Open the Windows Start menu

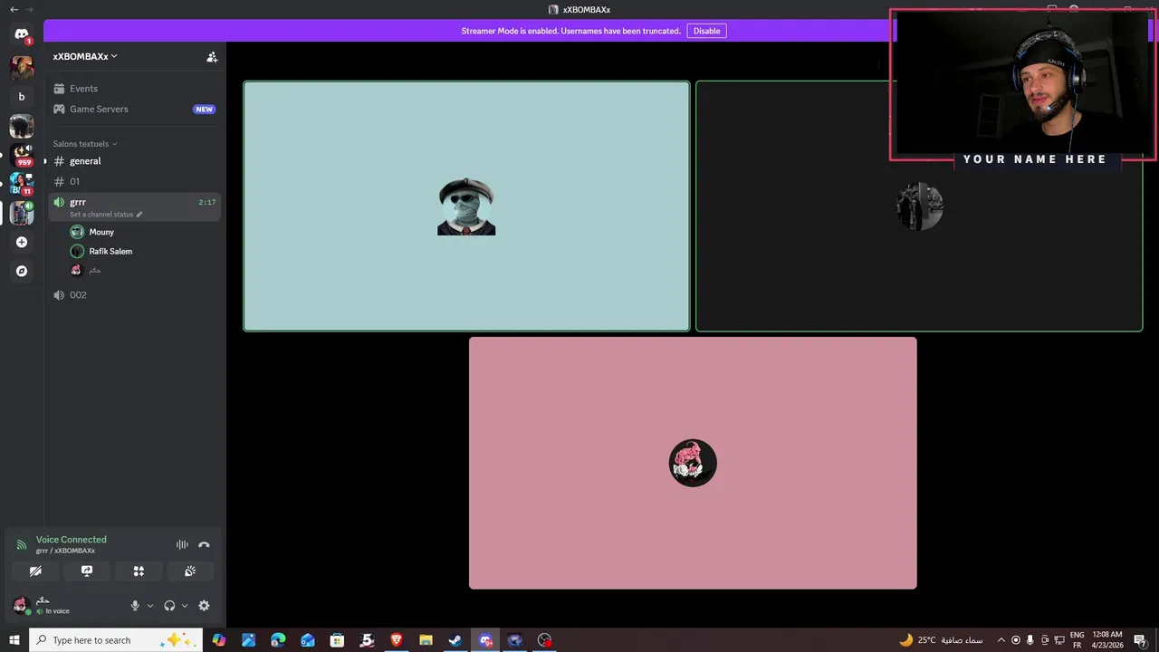coord(14,640)
